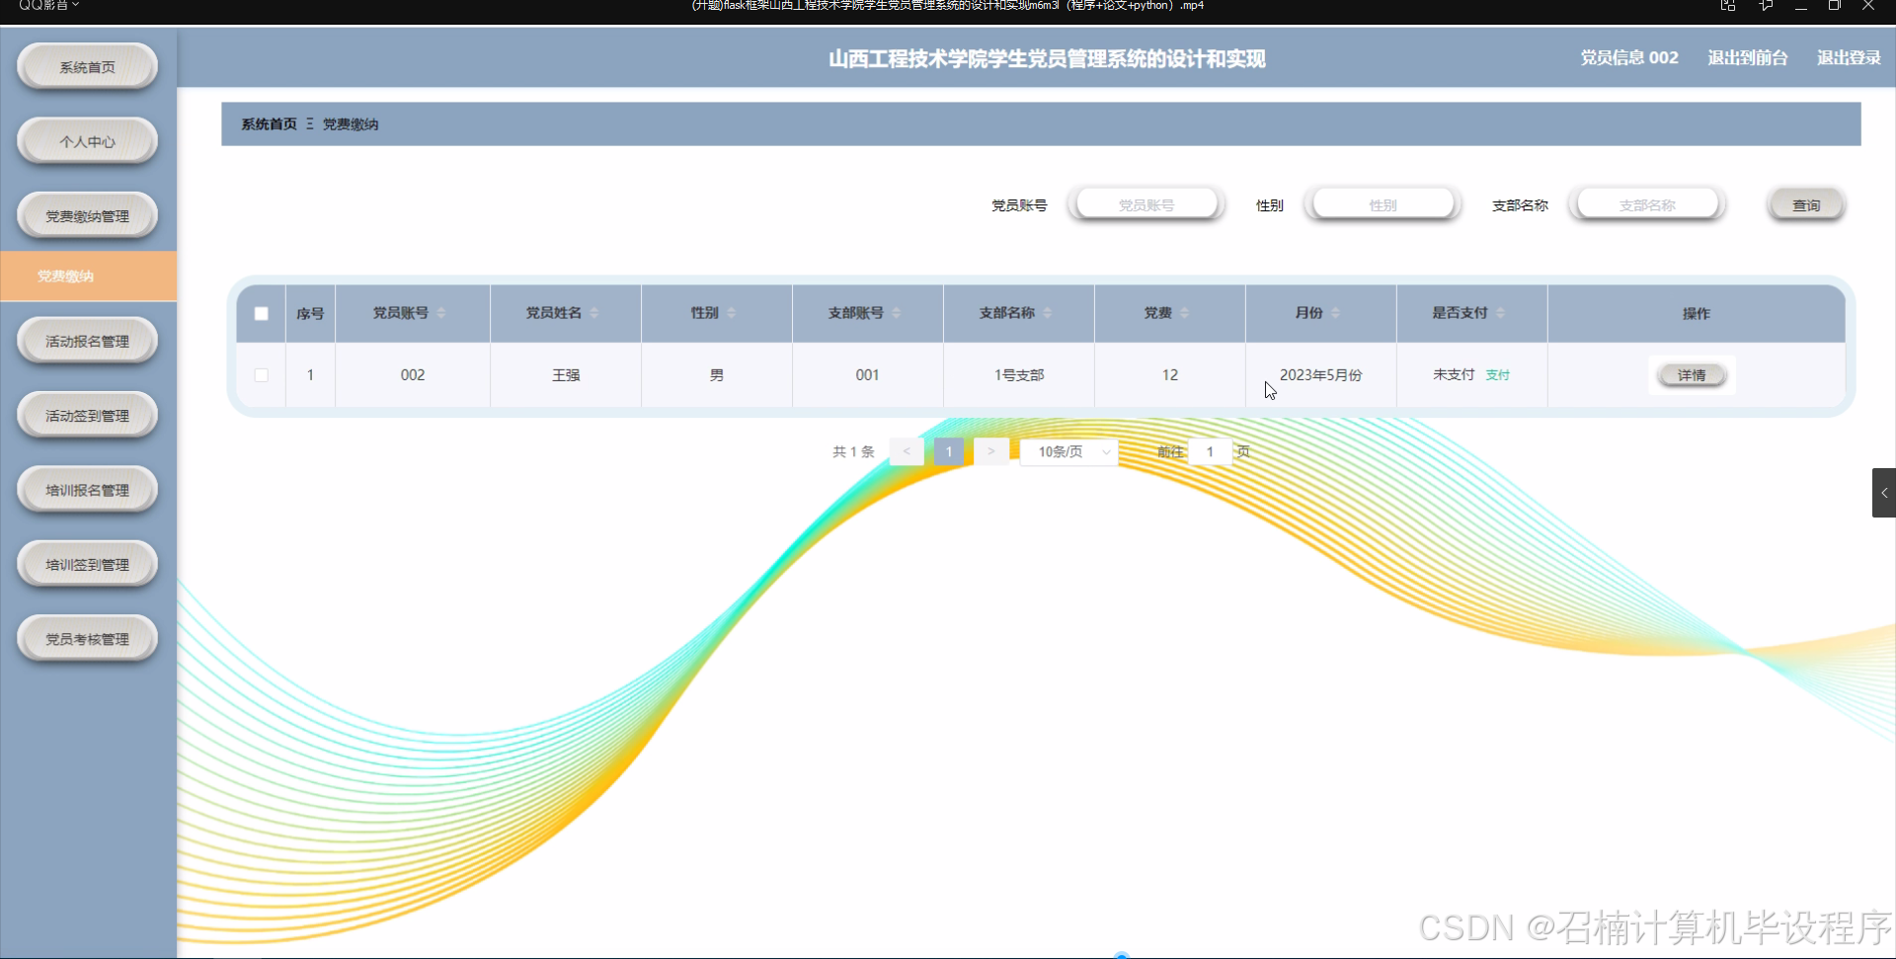Click the previous page arrow
The height and width of the screenshot is (959, 1896).
pos(907,451)
